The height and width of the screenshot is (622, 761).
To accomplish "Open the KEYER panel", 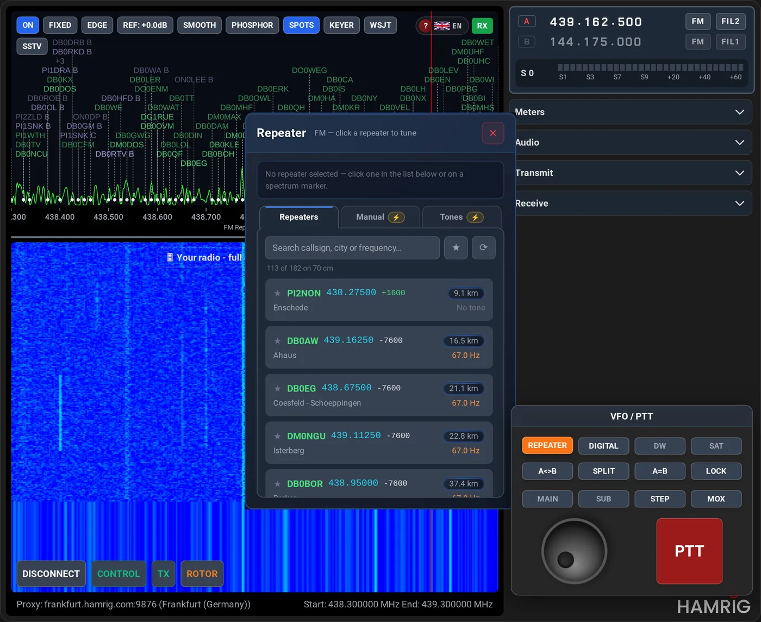I will coord(341,25).
